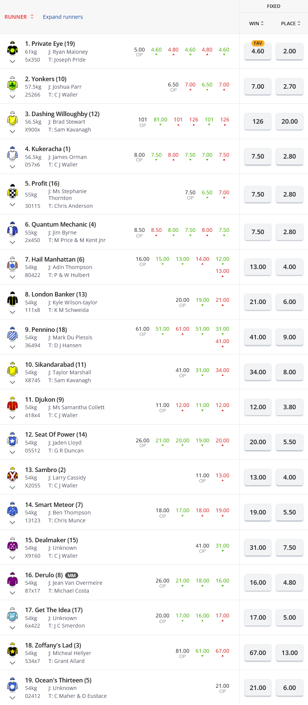Click Private Eye jockey silks icon
The height and width of the screenshot is (705, 308).
[12, 48]
